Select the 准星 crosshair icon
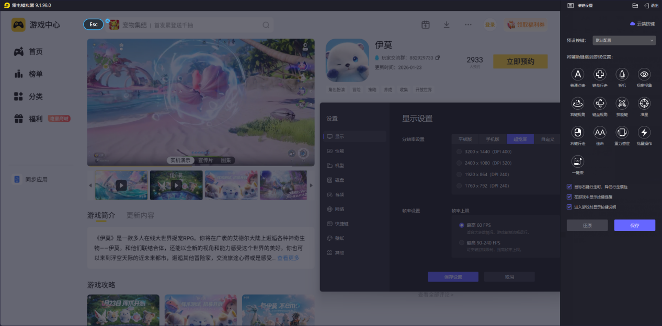Image resolution: width=662 pixels, height=326 pixels. tap(644, 103)
